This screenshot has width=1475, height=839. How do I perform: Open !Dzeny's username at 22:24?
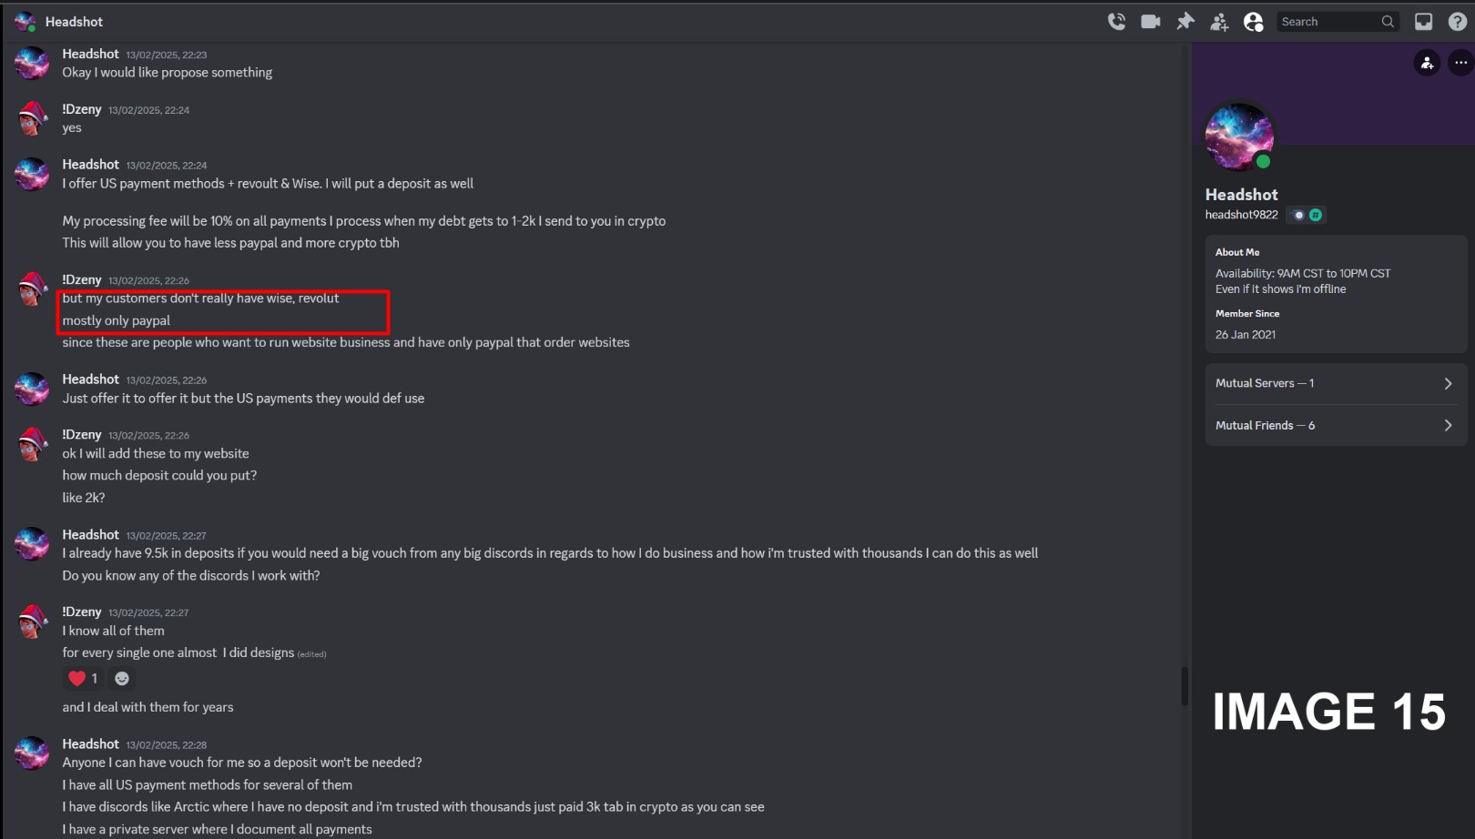coord(82,109)
